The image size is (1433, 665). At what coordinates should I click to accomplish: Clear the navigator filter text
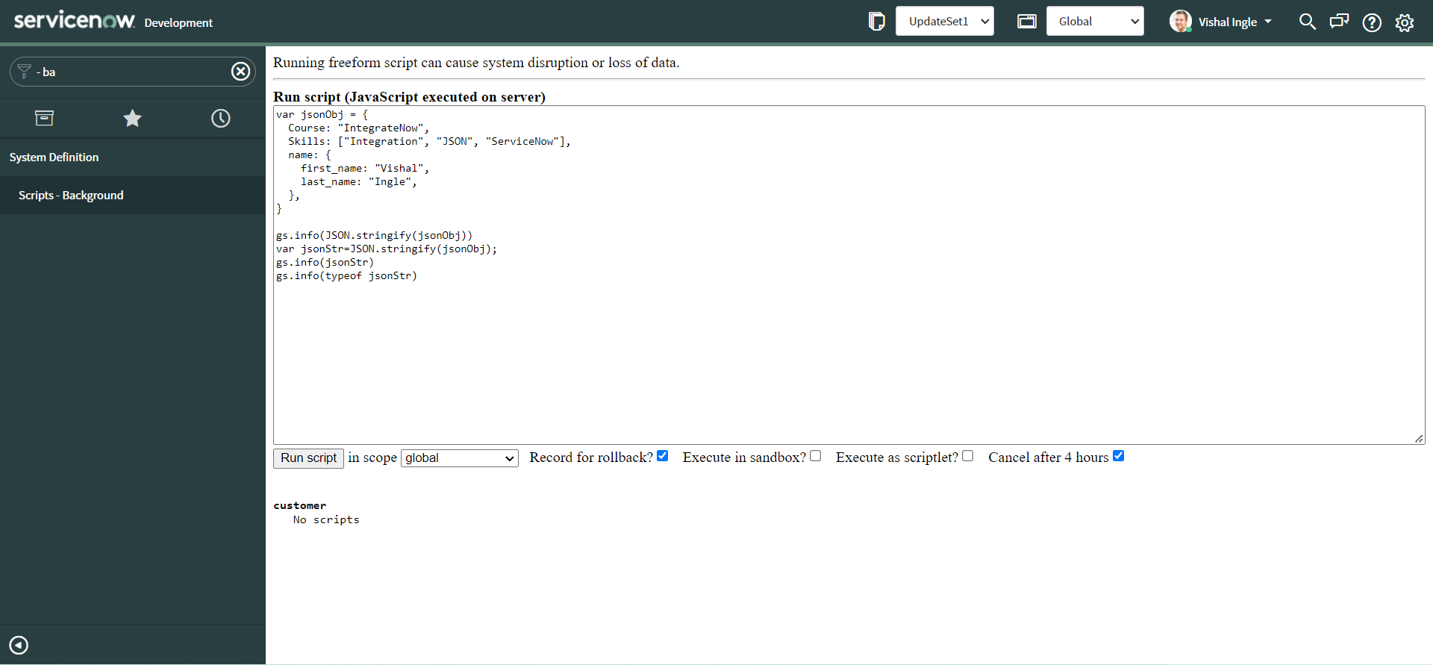(240, 71)
